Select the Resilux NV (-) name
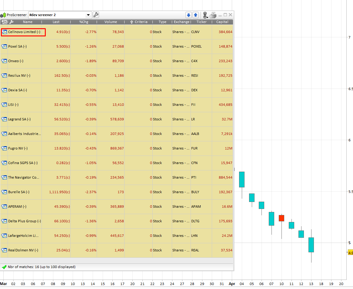Screen dimensions: 353x289 coord(19,76)
